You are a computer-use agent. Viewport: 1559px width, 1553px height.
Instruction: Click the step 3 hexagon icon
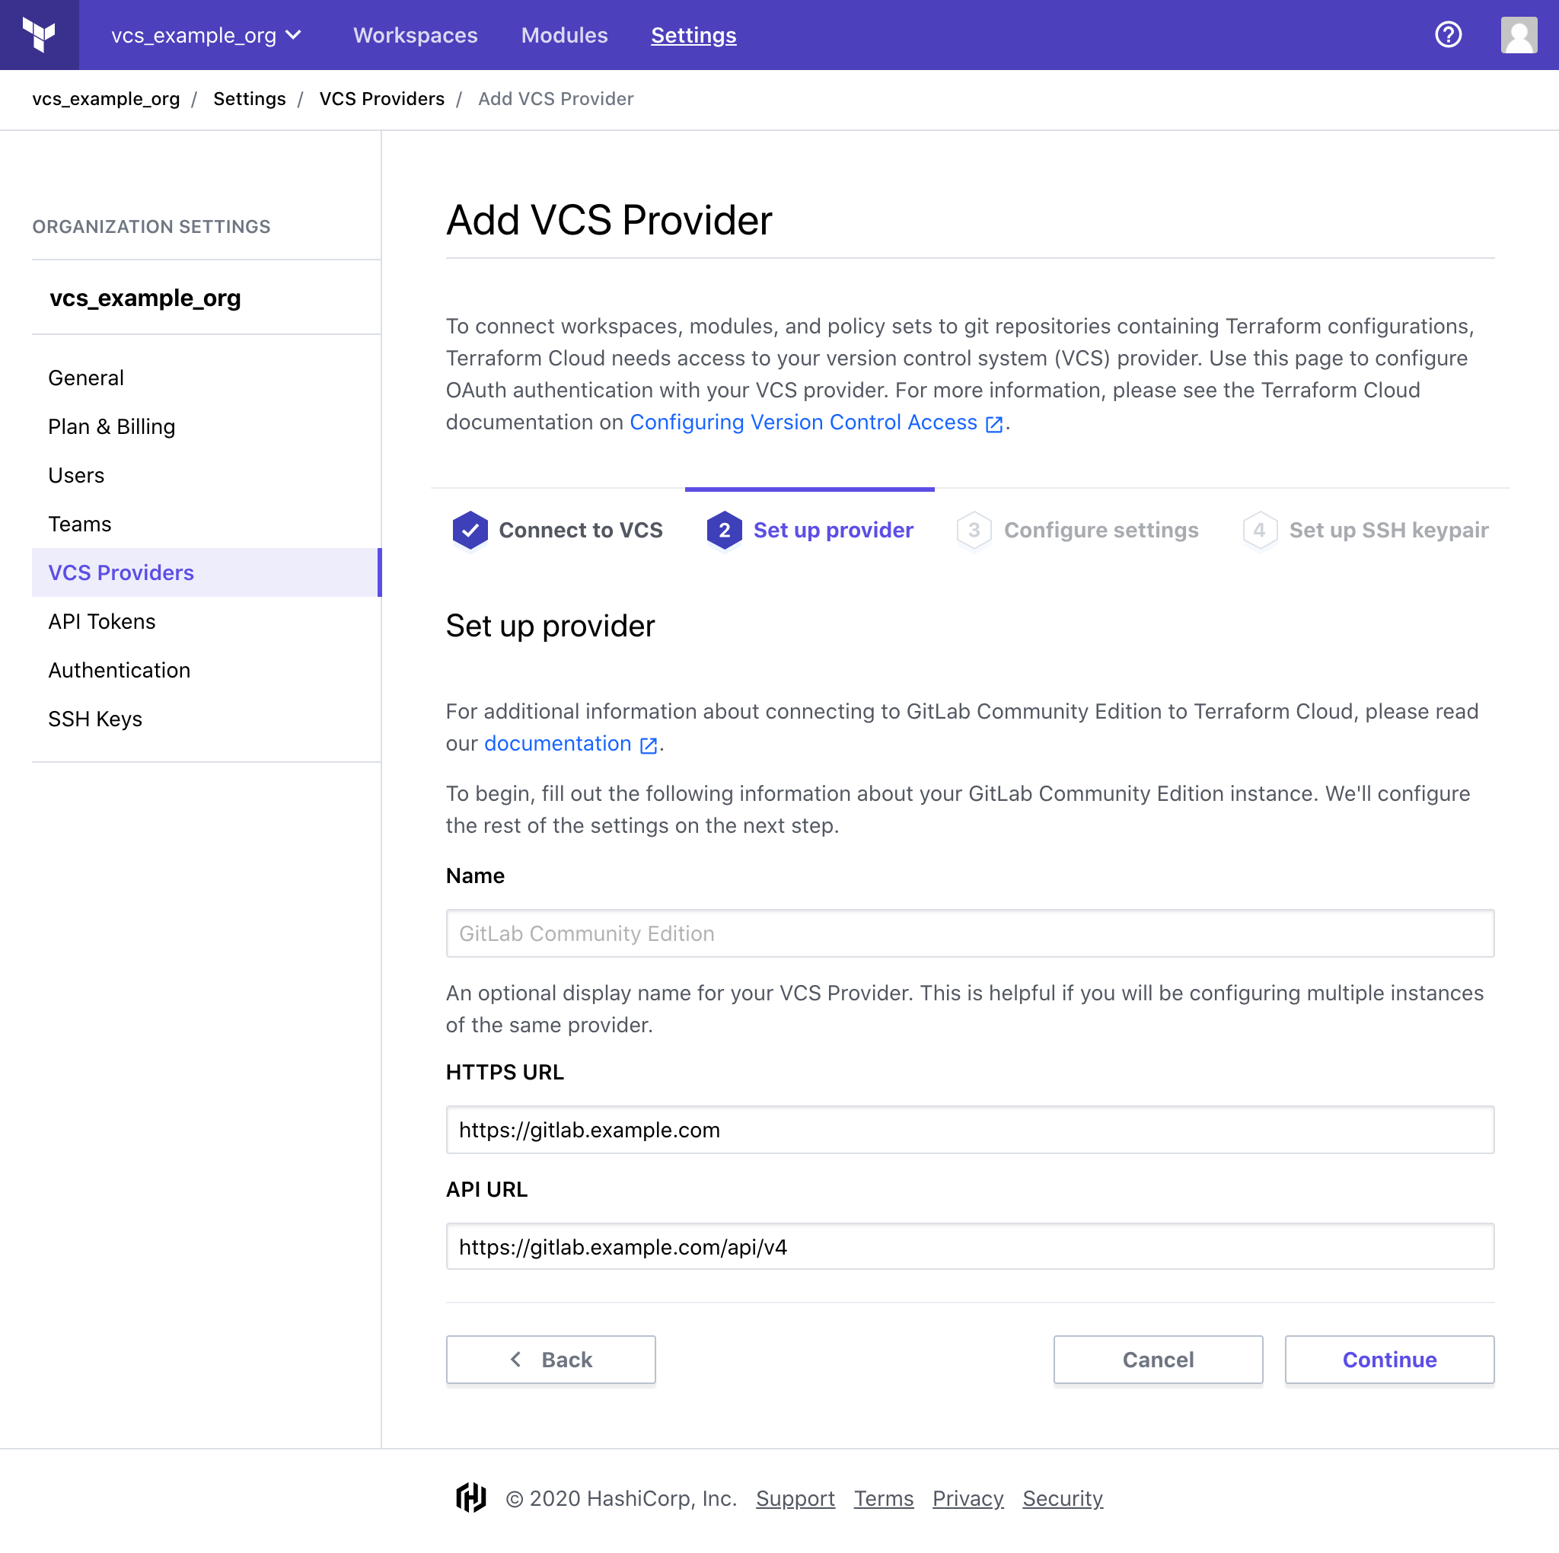click(974, 531)
